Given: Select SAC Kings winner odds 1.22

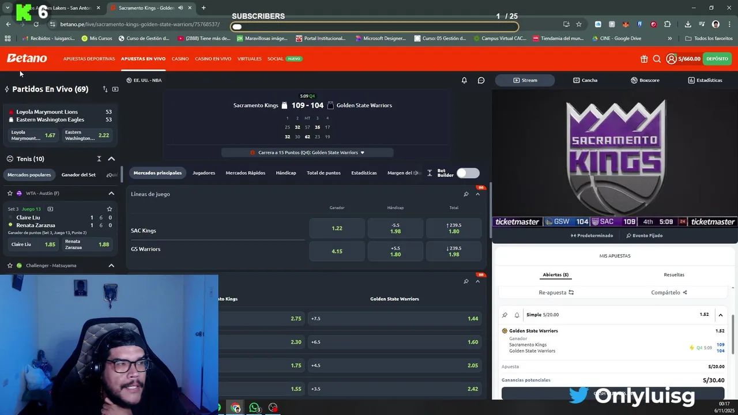Looking at the screenshot, I should pos(337,228).
